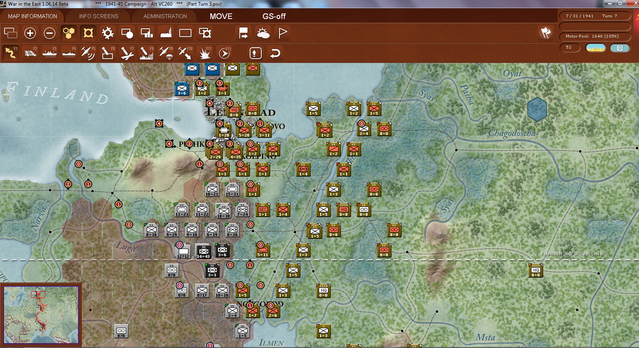This screenshot has height=348, width=639.
Task: Click the pennant flag toolbar icon
Action: point(283,33)
